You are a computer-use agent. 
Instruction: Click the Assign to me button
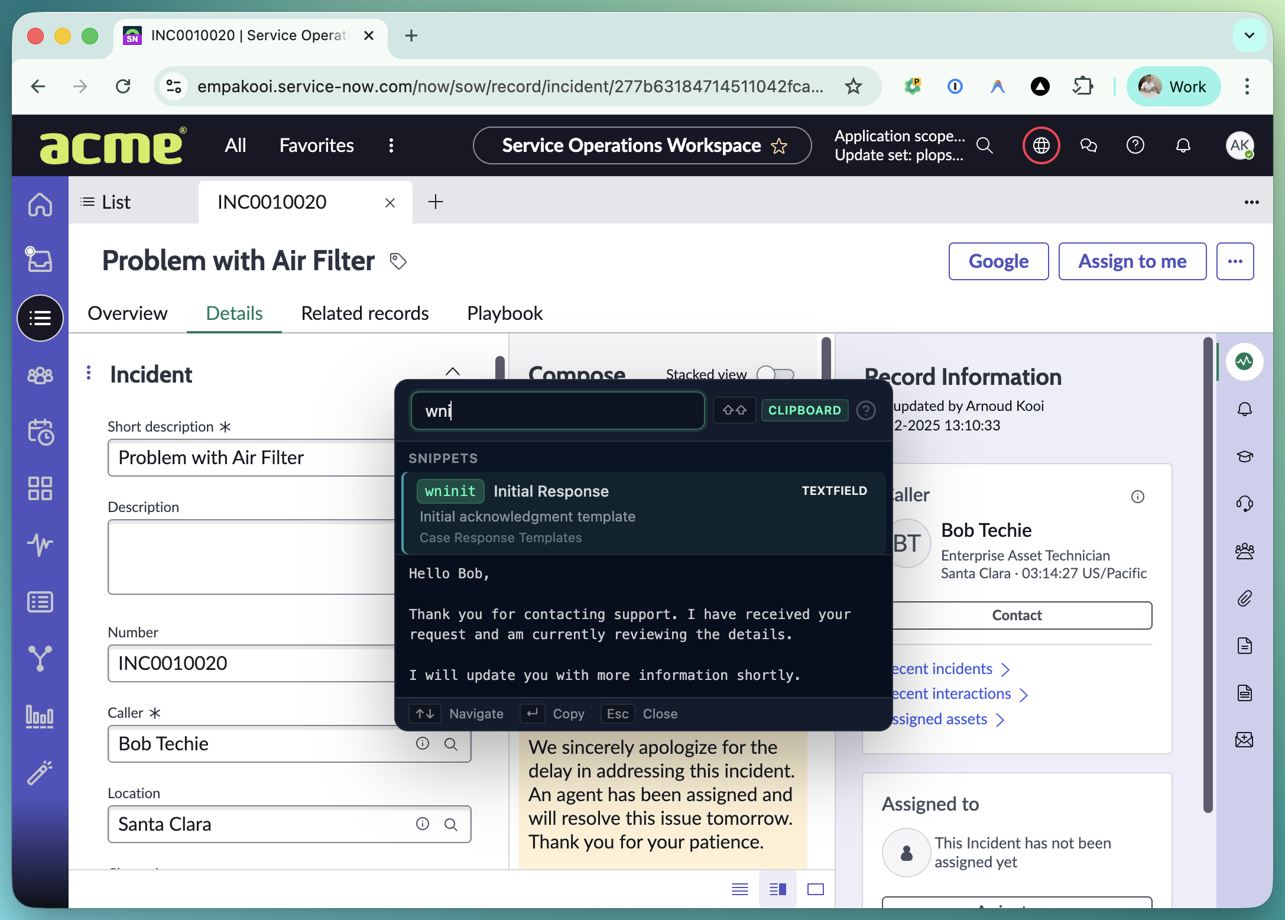1132,261
